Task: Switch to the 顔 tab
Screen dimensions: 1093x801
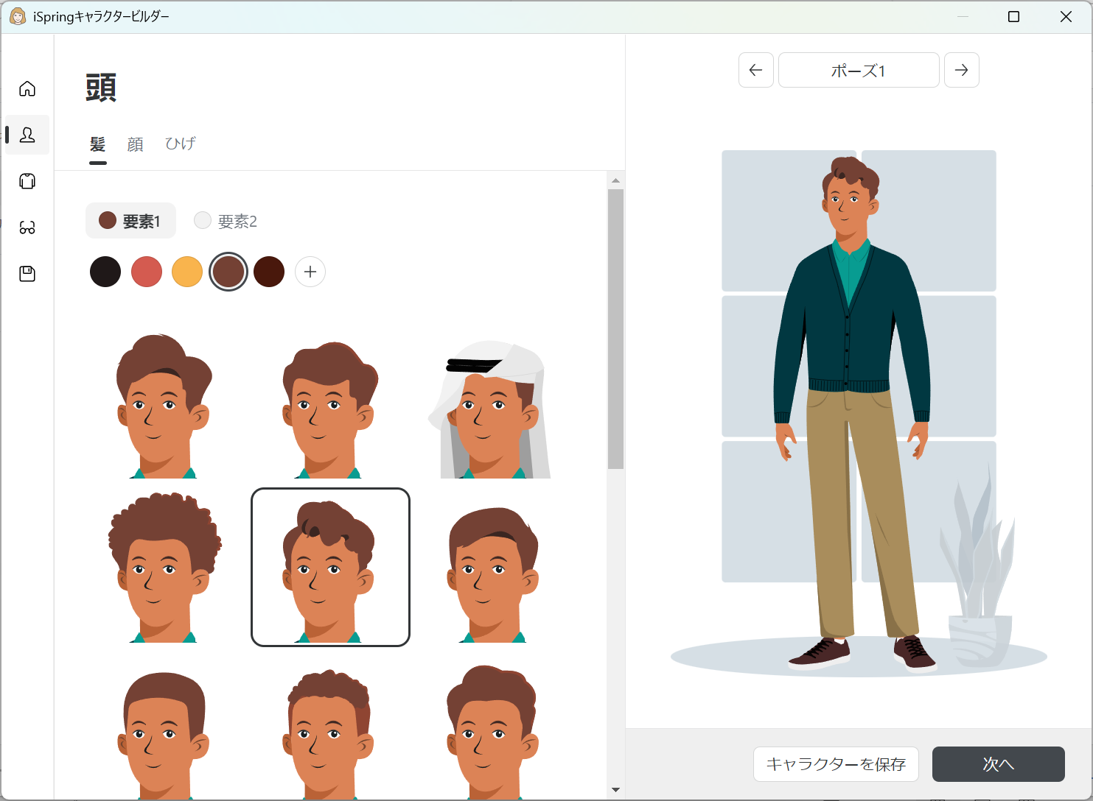Action: pos(136,144)
